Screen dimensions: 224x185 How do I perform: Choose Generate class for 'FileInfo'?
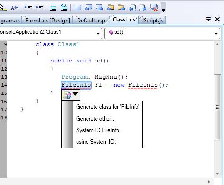coord(107,107)
